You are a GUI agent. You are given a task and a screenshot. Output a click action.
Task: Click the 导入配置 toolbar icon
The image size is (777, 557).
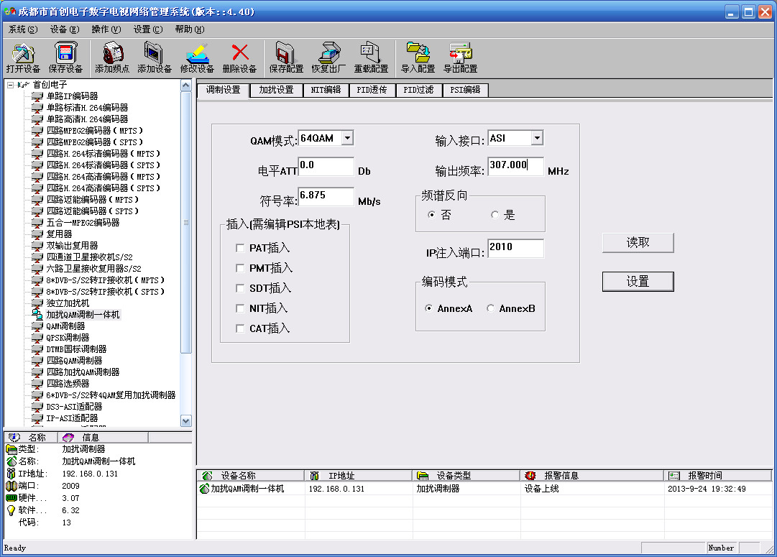tap(418, 52)
